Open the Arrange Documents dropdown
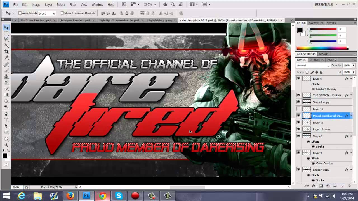 [x=193, y=4]
